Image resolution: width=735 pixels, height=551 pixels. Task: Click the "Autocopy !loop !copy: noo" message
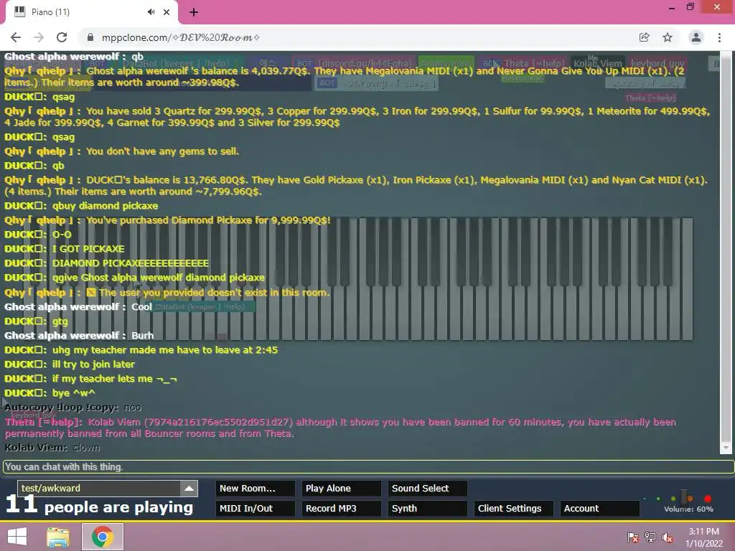[72, 408]
